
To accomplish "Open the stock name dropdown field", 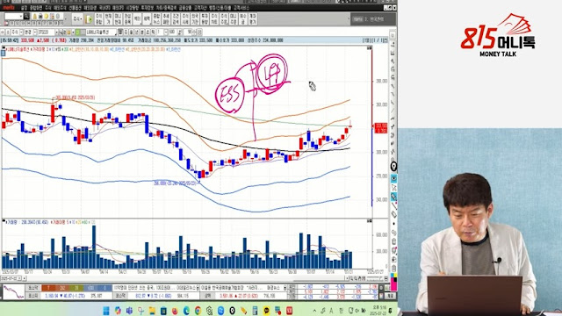I will coord(100,32).
